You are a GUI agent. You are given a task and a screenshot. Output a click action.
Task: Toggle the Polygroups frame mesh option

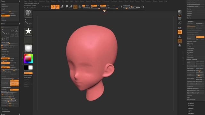click(x=14, y=83)
